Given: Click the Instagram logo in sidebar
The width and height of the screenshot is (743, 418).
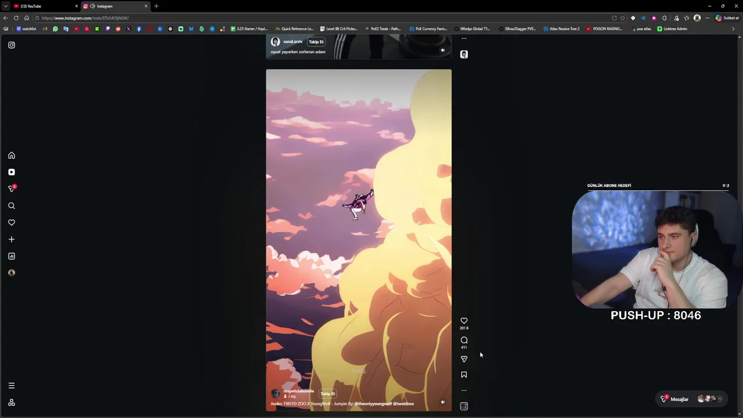Looking at the screenshot, I should pos(12,45).
